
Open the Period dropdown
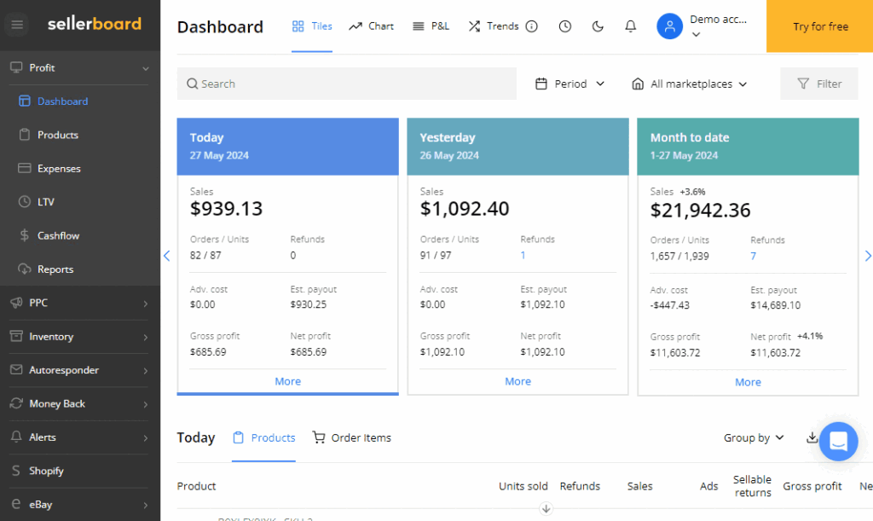pyautogui.click(x=569, y=84)
